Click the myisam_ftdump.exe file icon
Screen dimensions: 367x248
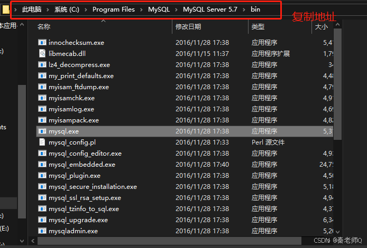pos(42,87)
